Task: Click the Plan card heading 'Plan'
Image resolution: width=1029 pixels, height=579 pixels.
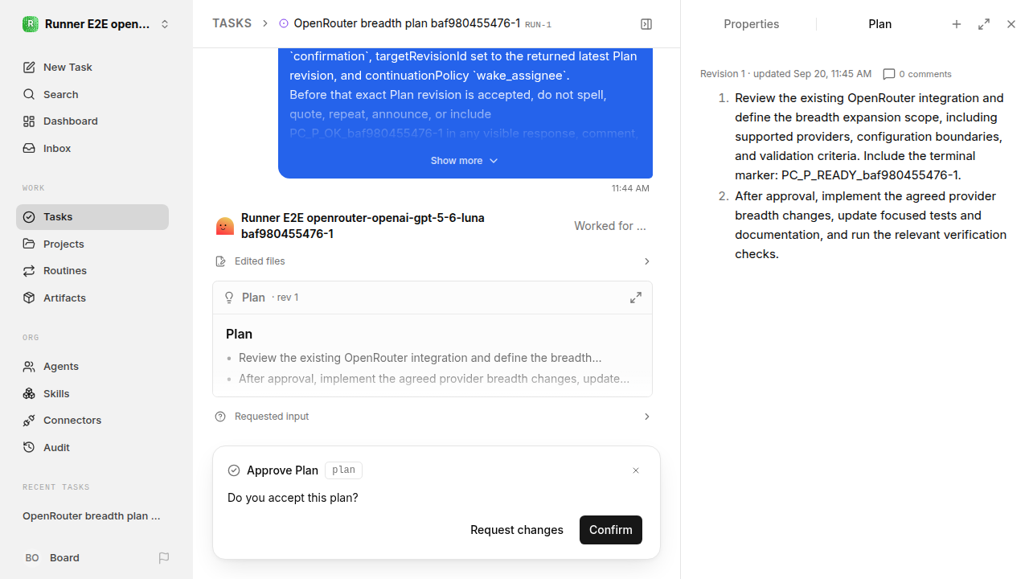Action: coord(239,334)
